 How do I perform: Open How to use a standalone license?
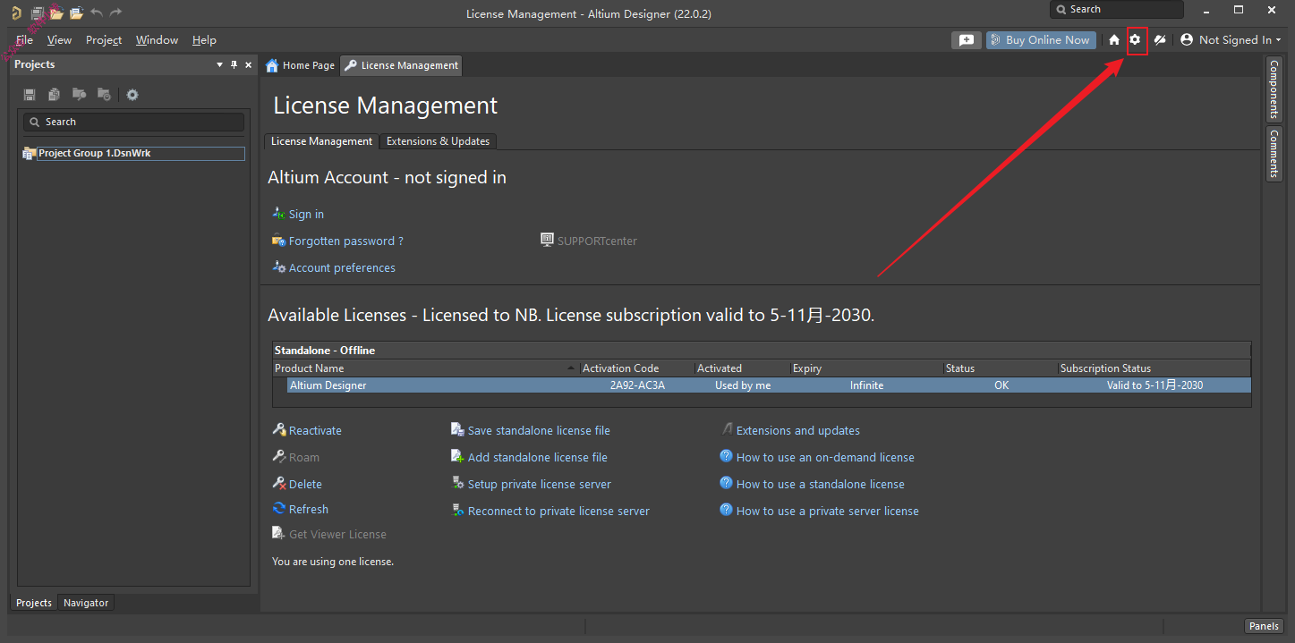pos(821,484)
